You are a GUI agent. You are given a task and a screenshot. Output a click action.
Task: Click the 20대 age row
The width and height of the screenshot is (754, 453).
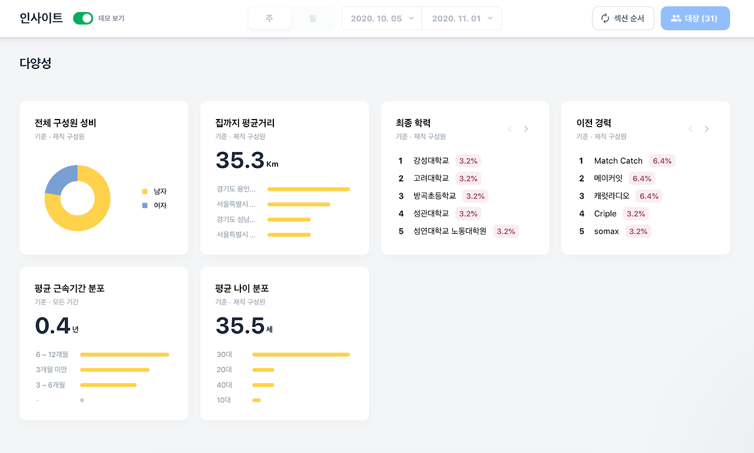(x=246, y=370)
